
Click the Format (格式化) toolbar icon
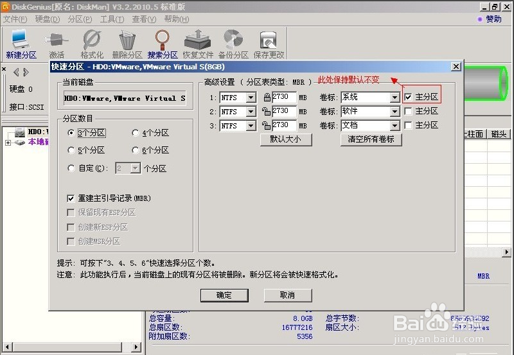click(x=92, y=40)
